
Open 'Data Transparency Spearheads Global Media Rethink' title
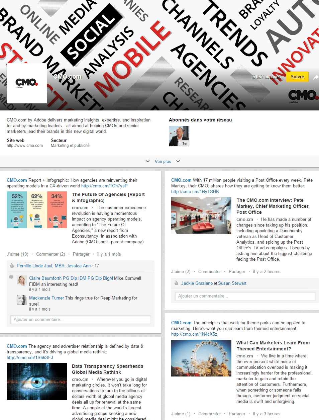click(108, 369)
